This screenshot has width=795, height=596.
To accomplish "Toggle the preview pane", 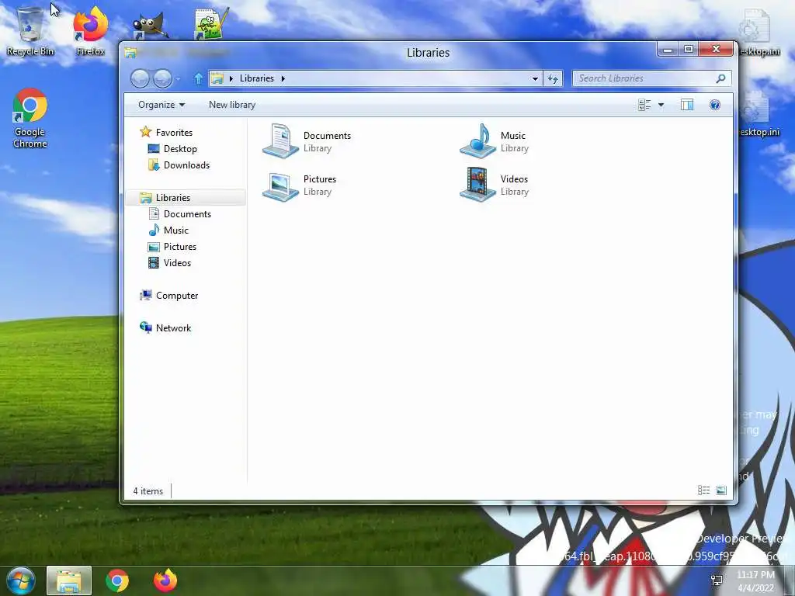I will click(687, 105).
